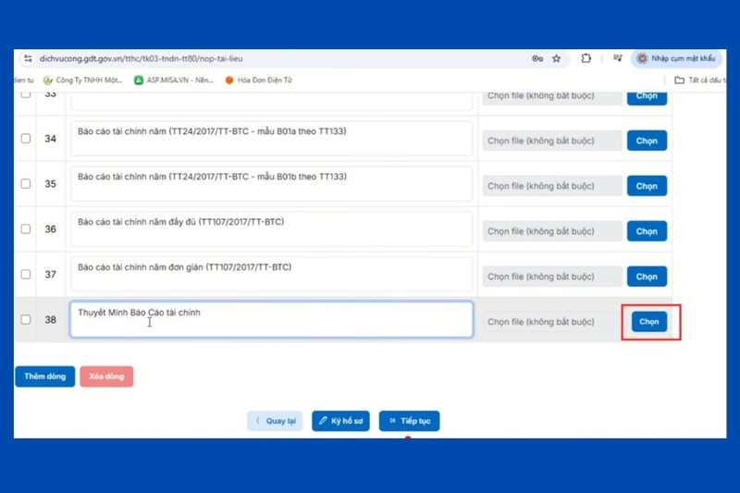The width and height of the screenshot is (740, 493).
Task: Click the Chọn file field in row 36
Action: tap(551, 231)
